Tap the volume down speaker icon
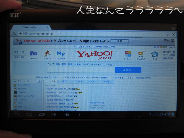The width and height of the screenshot is (184, 138). tap(54, 114)
